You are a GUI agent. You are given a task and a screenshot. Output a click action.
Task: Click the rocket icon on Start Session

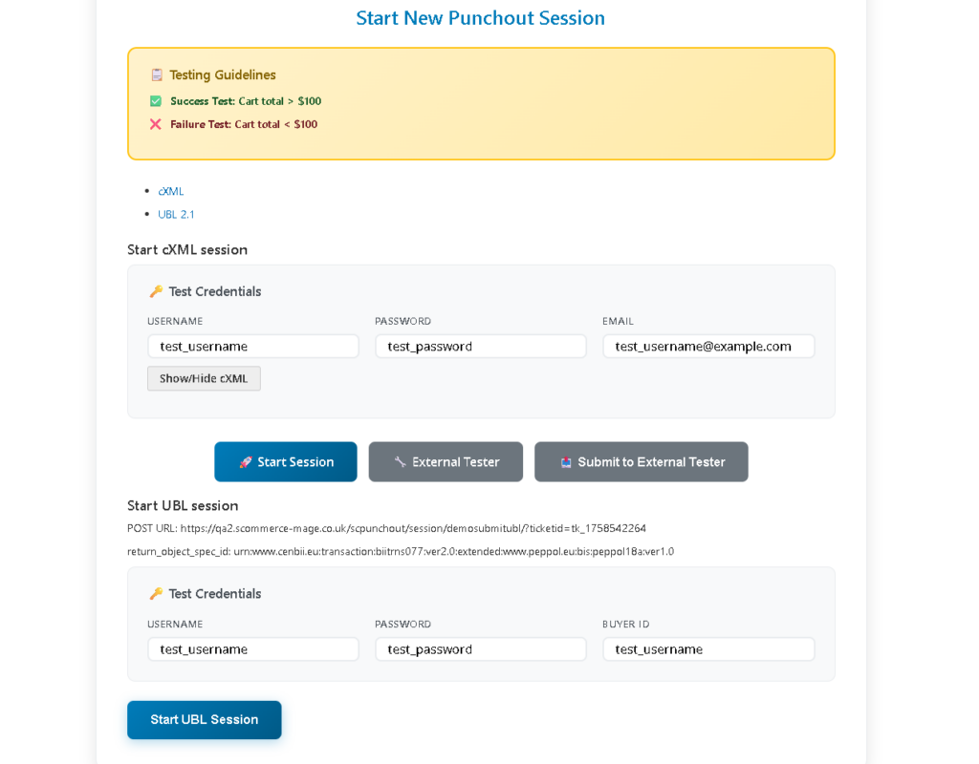[x=246, y=462]
